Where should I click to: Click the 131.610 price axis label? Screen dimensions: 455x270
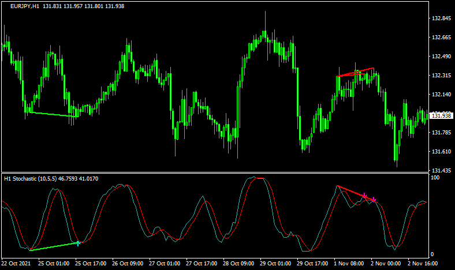pyautogui.click(x=441, y=152)
